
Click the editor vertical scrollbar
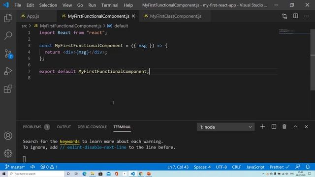[x=313, y=60]
